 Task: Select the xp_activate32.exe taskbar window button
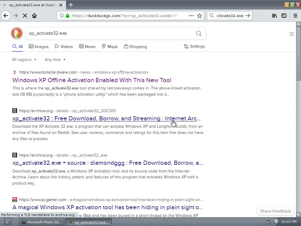point(89,222)
